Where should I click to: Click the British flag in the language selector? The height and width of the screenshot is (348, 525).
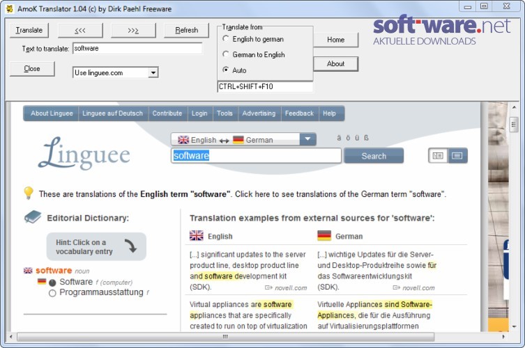point(183,140)
